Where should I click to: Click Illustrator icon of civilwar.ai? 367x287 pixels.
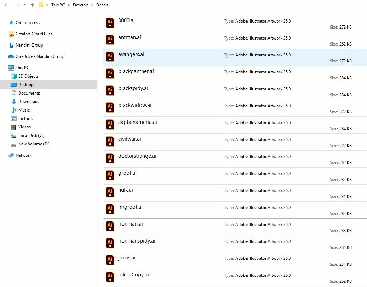pyautogui.click(x=110, y=142)
